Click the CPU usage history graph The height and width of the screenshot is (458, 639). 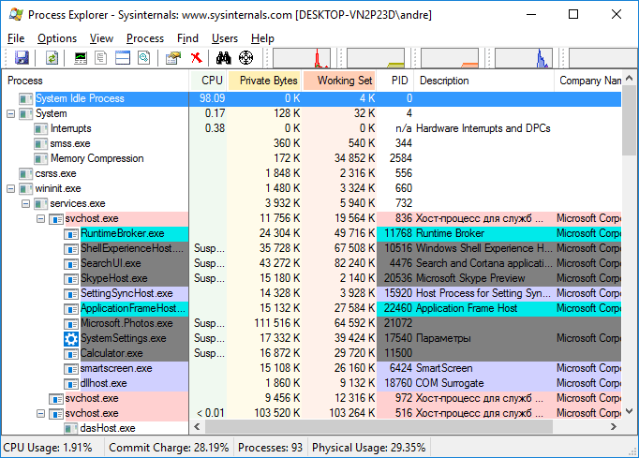tap(302, 58)
